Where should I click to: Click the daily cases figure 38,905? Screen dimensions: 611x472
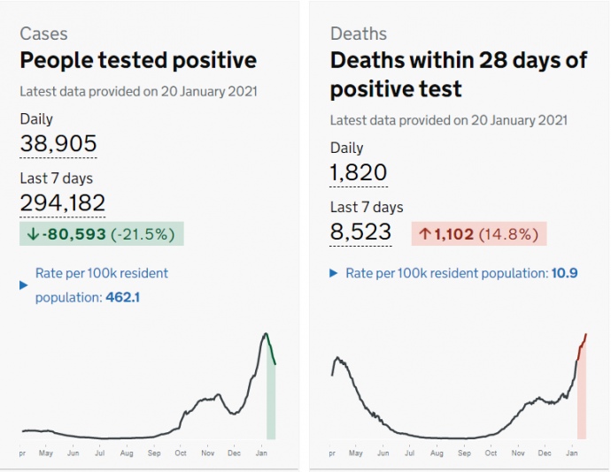58,143
